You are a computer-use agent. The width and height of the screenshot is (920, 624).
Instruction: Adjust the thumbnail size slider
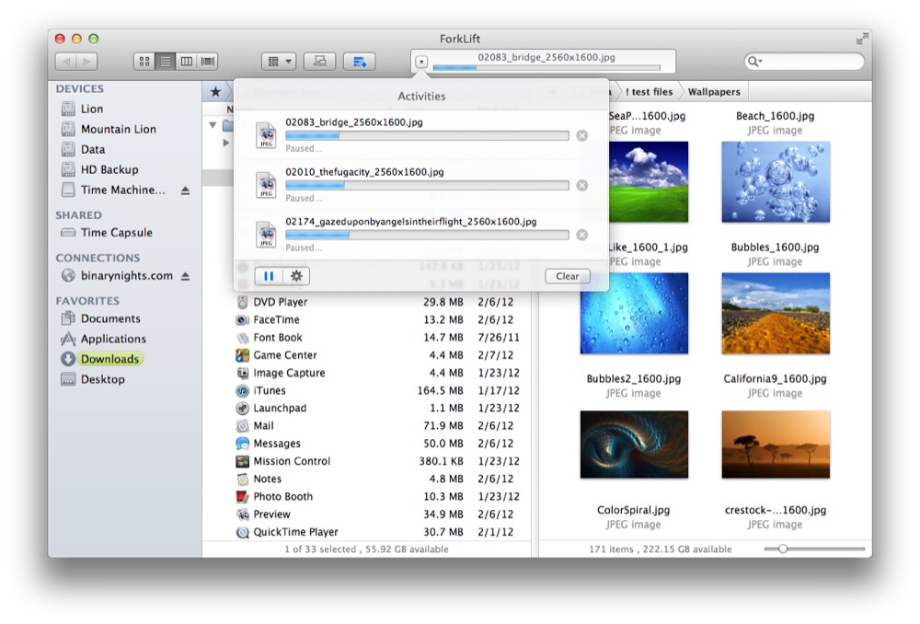(x=783, y=549)
